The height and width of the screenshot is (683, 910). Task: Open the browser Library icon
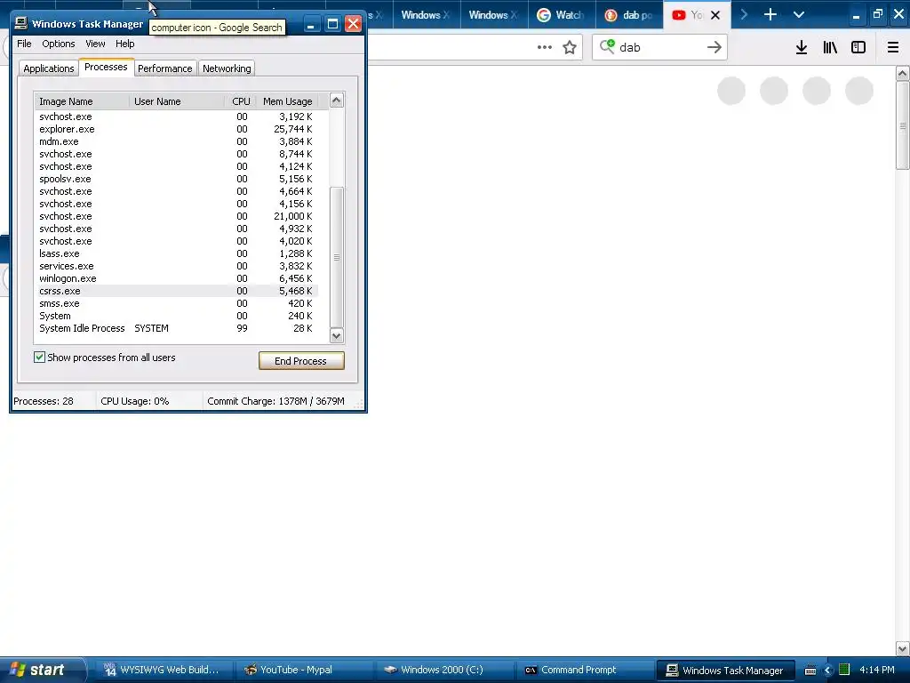(830, 47)
